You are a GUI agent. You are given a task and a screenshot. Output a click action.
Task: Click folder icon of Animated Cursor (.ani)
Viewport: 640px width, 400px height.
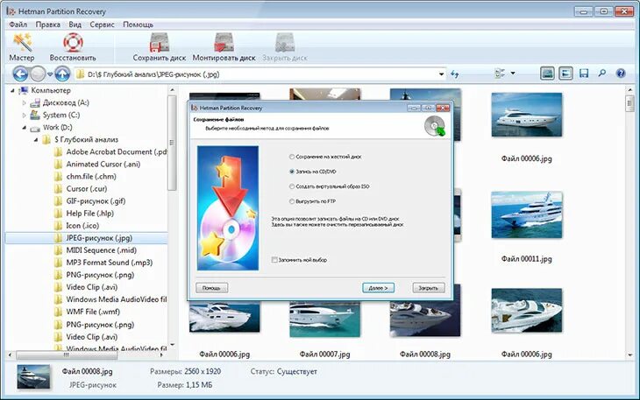coord(59,165)
